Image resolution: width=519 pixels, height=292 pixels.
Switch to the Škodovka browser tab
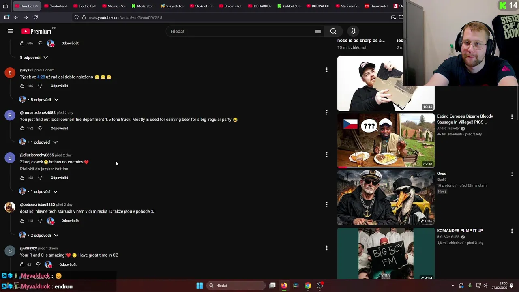55,6
